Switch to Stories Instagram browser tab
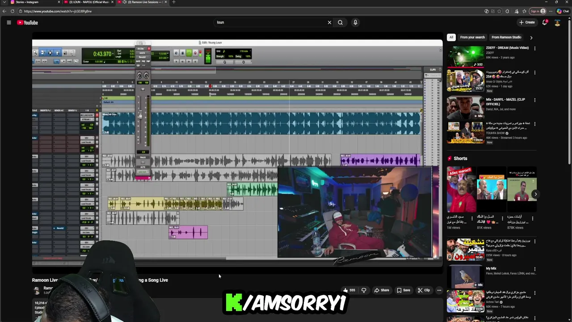This screenshot has height=322, width=572. tap(31, 2)
